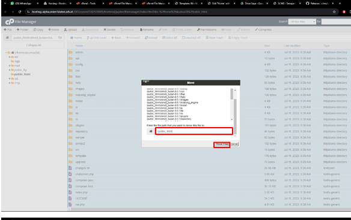Click the home icon beside the sidebar path field

[x=7, y=38]
